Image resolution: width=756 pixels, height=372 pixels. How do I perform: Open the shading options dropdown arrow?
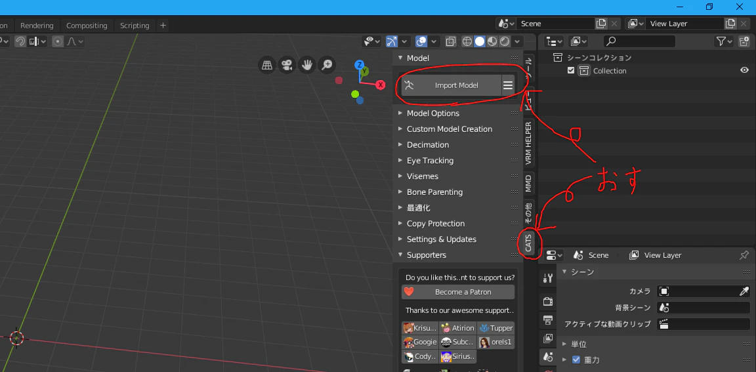pos(518,41)
